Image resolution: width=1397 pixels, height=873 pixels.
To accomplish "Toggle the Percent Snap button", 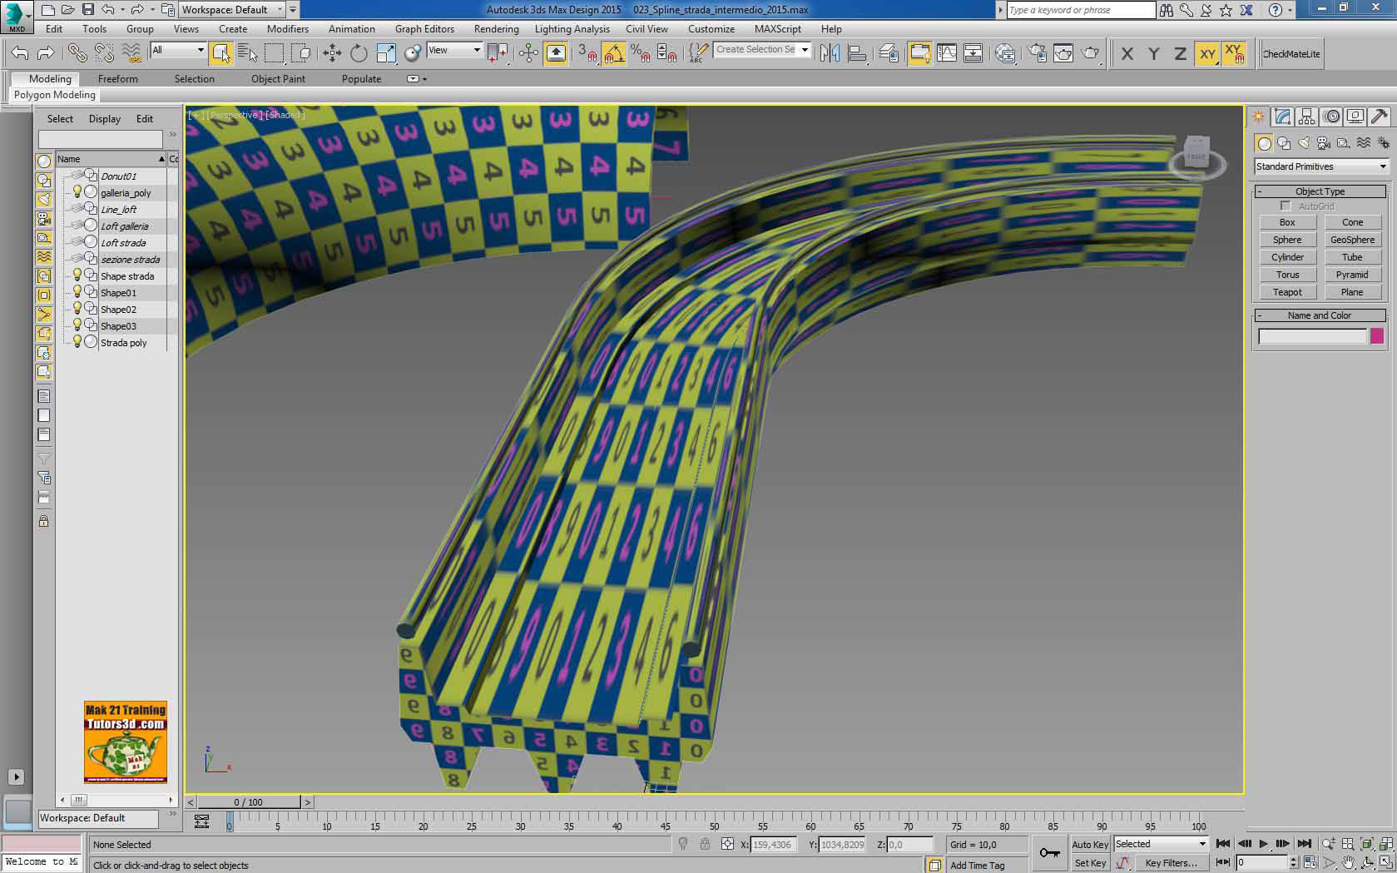I will [x=641, y=54].
